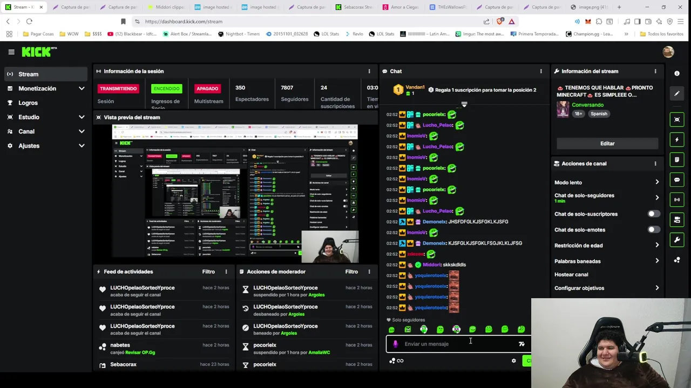691x388 pixels.
Task: Click the Brave Rewards triangle icon
Action: [x=511, y=21]
